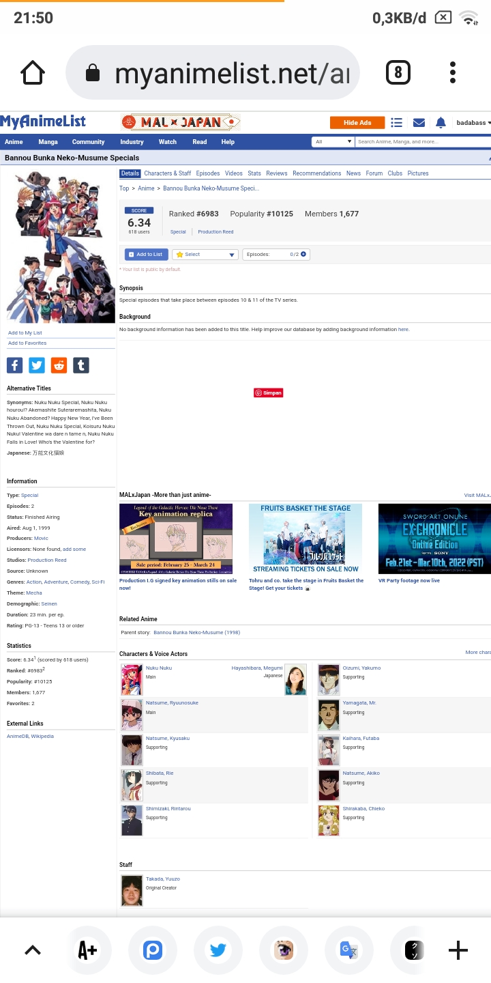
Task: Open the notifications bell icon
Action: coord(441,123)
